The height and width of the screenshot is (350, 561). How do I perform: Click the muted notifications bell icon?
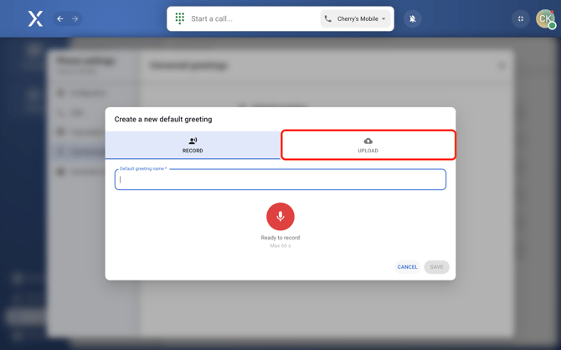click(x=413, y=18)
